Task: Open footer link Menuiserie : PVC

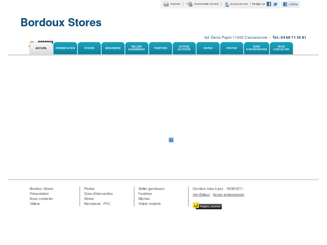Action: [97, 204]
